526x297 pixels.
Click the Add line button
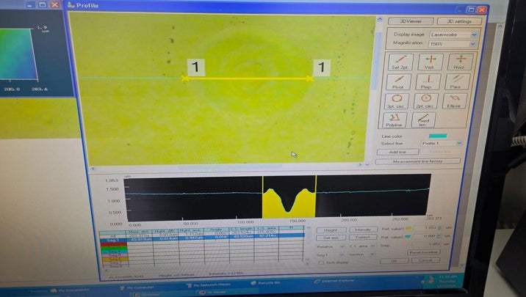coord(398,152)
